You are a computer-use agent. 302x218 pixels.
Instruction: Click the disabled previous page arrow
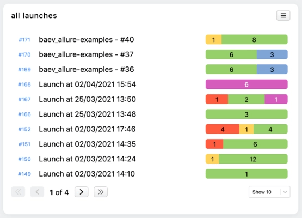[x=37, y=192]
